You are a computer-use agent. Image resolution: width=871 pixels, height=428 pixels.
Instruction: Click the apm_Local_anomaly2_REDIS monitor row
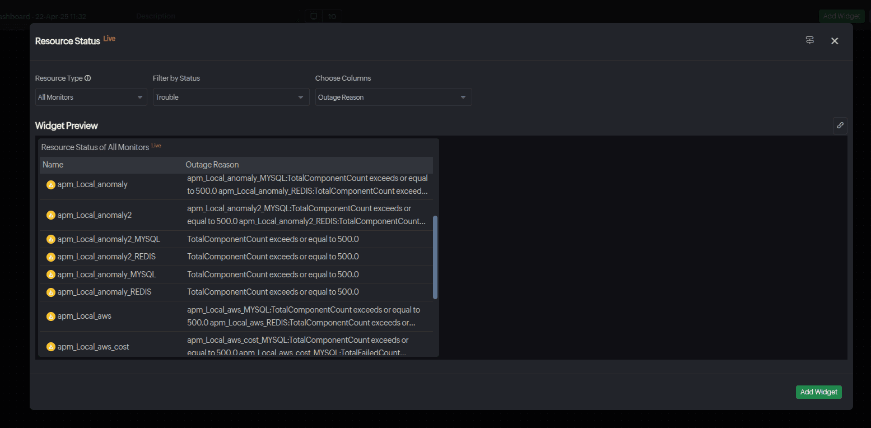[x=106, y=257]
